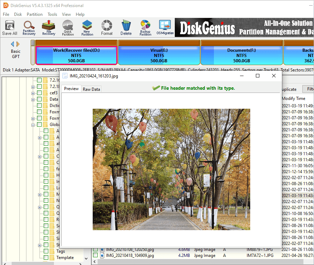The image size is (314, 265).
Task: Open the Tools menu
Action: pyautogui.click(x=52, y=14)
